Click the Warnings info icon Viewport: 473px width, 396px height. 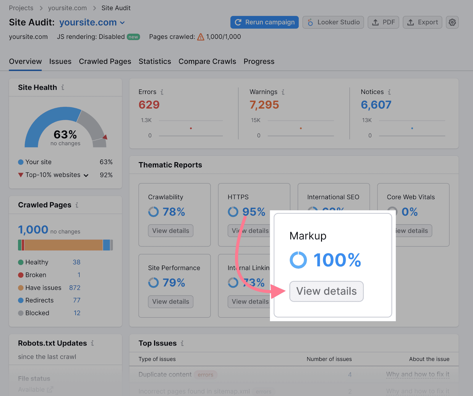pos(283,92)
